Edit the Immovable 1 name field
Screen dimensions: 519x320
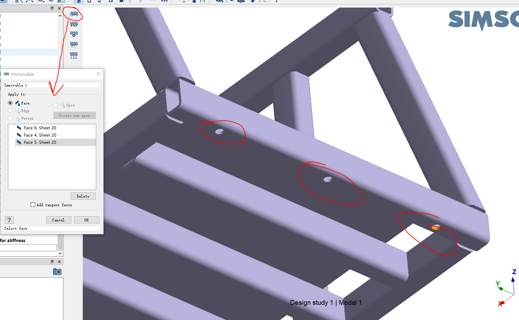[52, 85]
